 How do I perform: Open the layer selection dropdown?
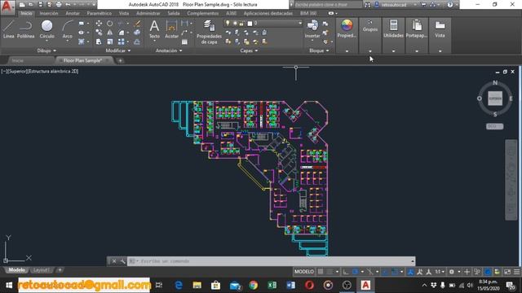coord(300,24)
